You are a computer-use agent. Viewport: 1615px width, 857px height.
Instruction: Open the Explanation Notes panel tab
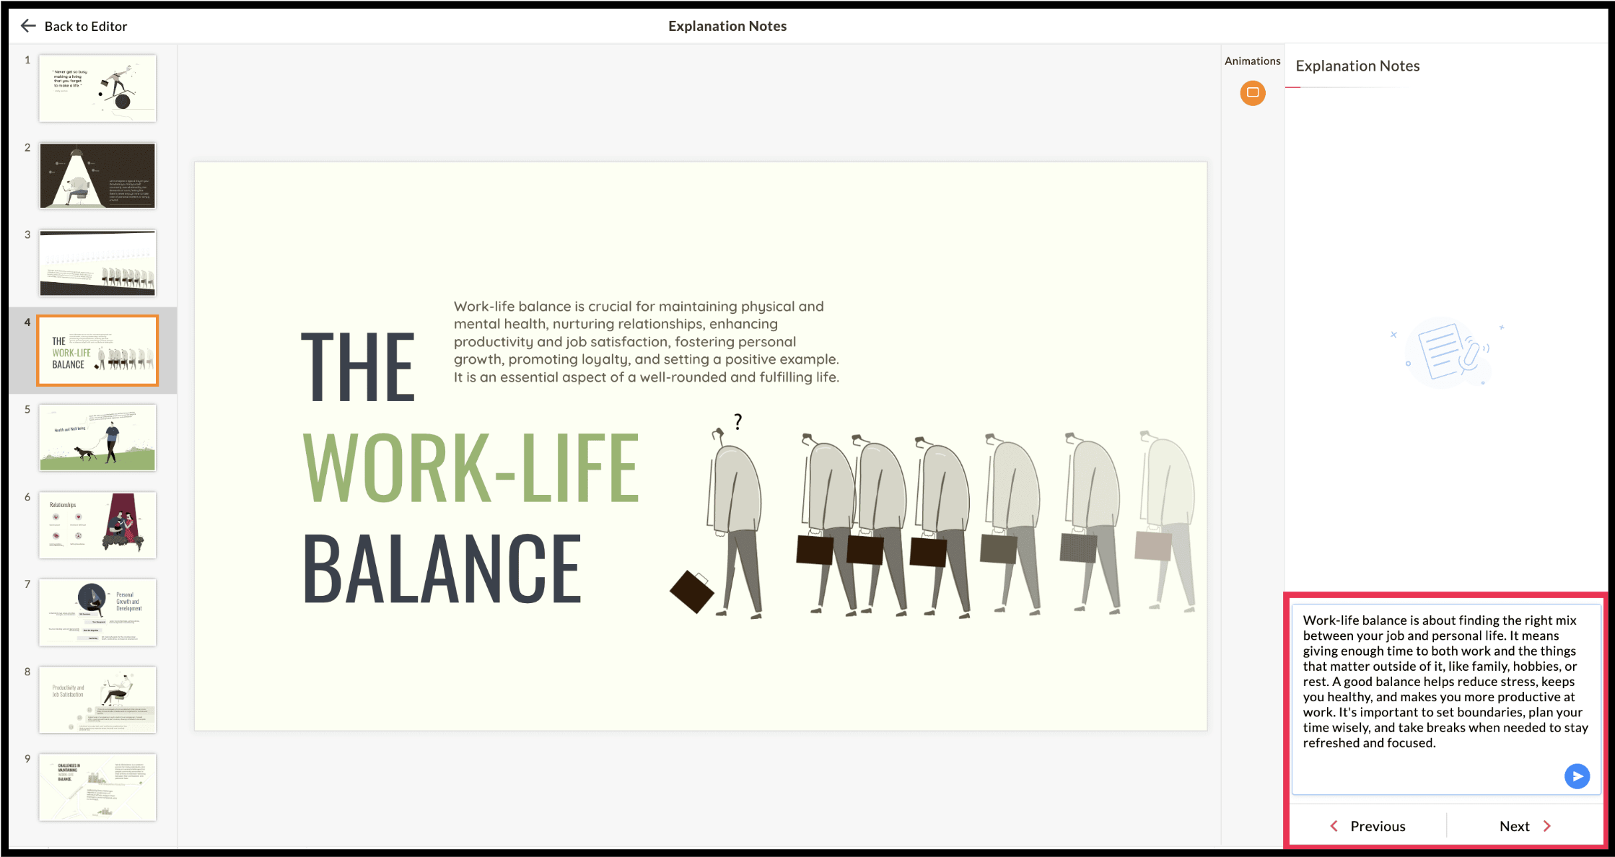point(1357,66)
